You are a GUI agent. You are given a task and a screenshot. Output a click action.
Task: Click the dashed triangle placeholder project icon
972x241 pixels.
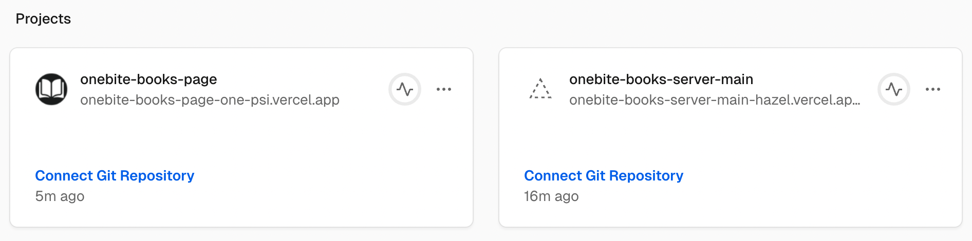click(540, 89)
